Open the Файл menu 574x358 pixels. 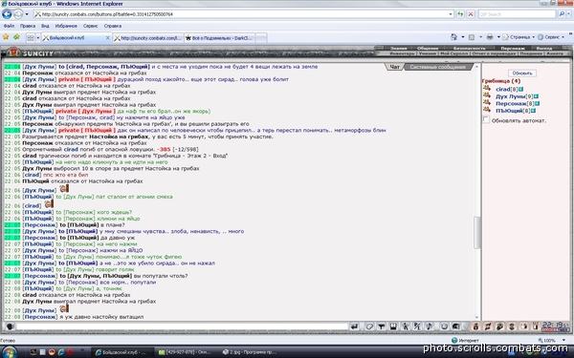(x=9, y=26)
